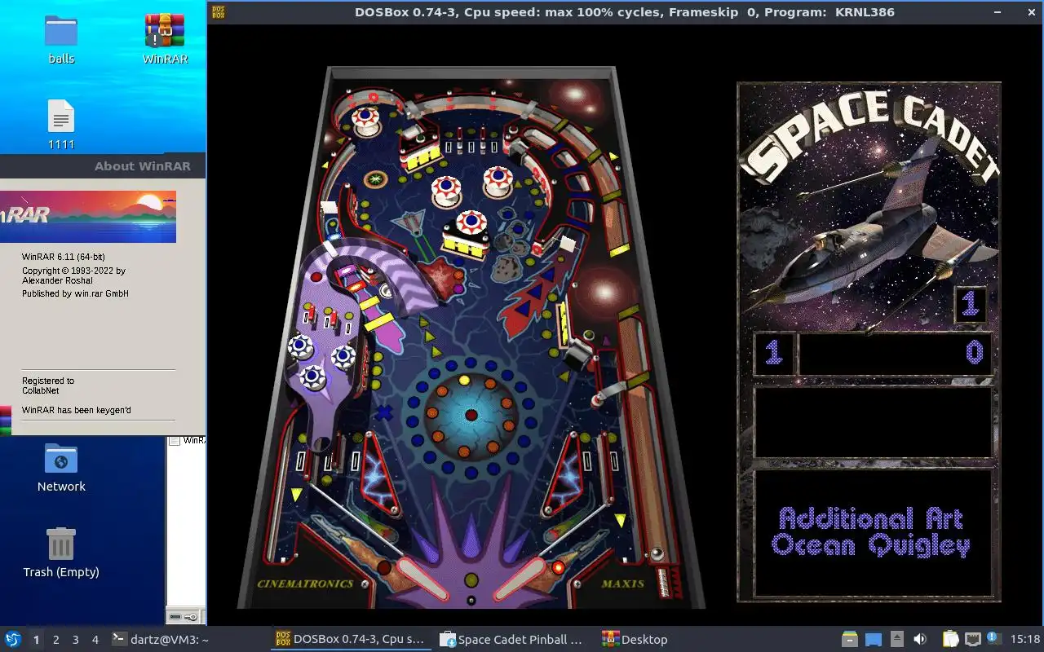Viewport: 1044px width, 652px height.
Task: Click the Desktop taskbar button
Action: pos(634,640)
